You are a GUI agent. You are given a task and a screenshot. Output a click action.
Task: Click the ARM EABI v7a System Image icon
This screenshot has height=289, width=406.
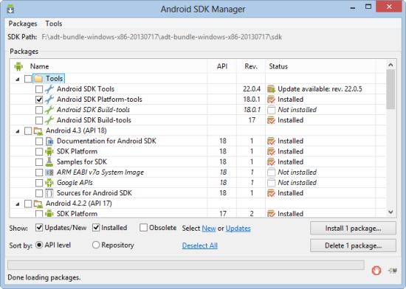[x=49, y=173]
